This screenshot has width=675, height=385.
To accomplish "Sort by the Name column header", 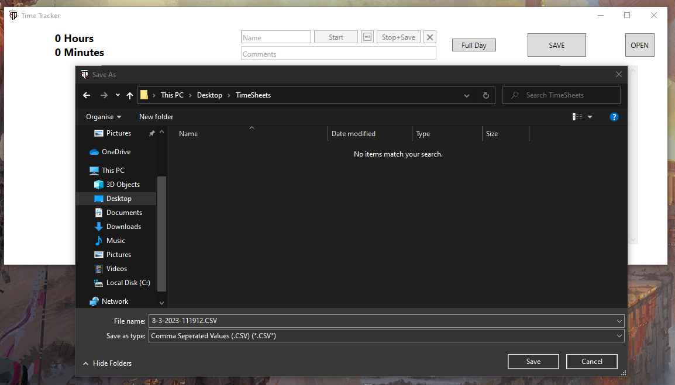I will 247,134.
